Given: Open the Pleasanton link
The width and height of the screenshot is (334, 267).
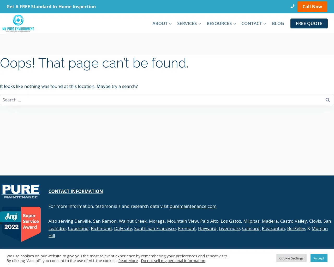Looking at the screenshot, I should pos(273,228).
